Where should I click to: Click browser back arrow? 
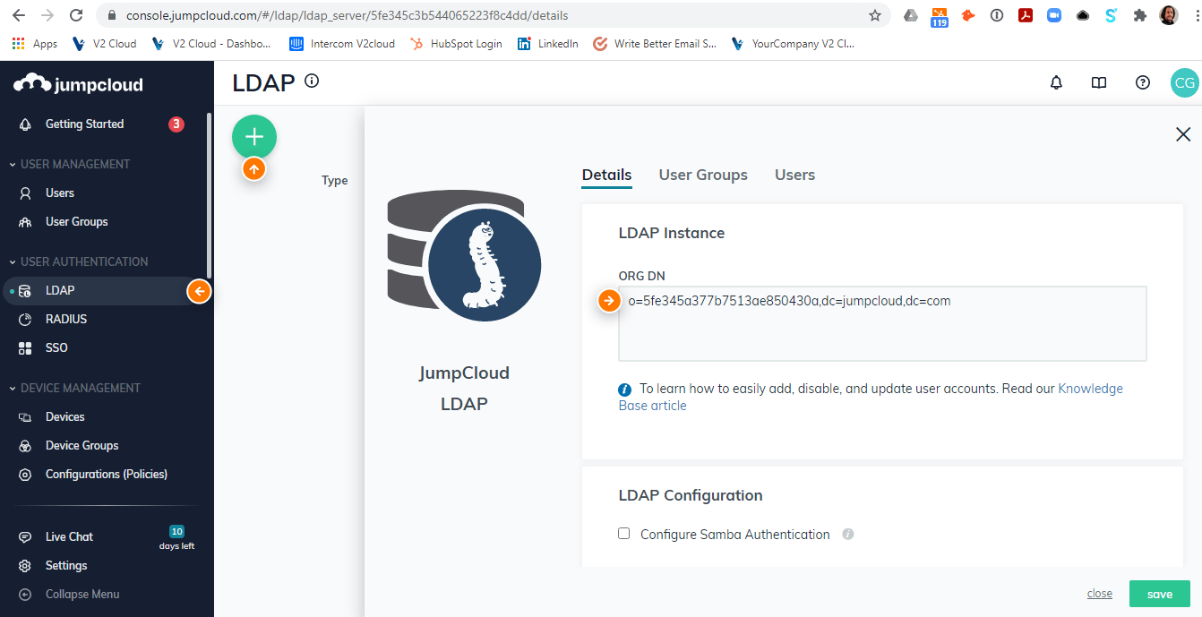tap(19, 15)
